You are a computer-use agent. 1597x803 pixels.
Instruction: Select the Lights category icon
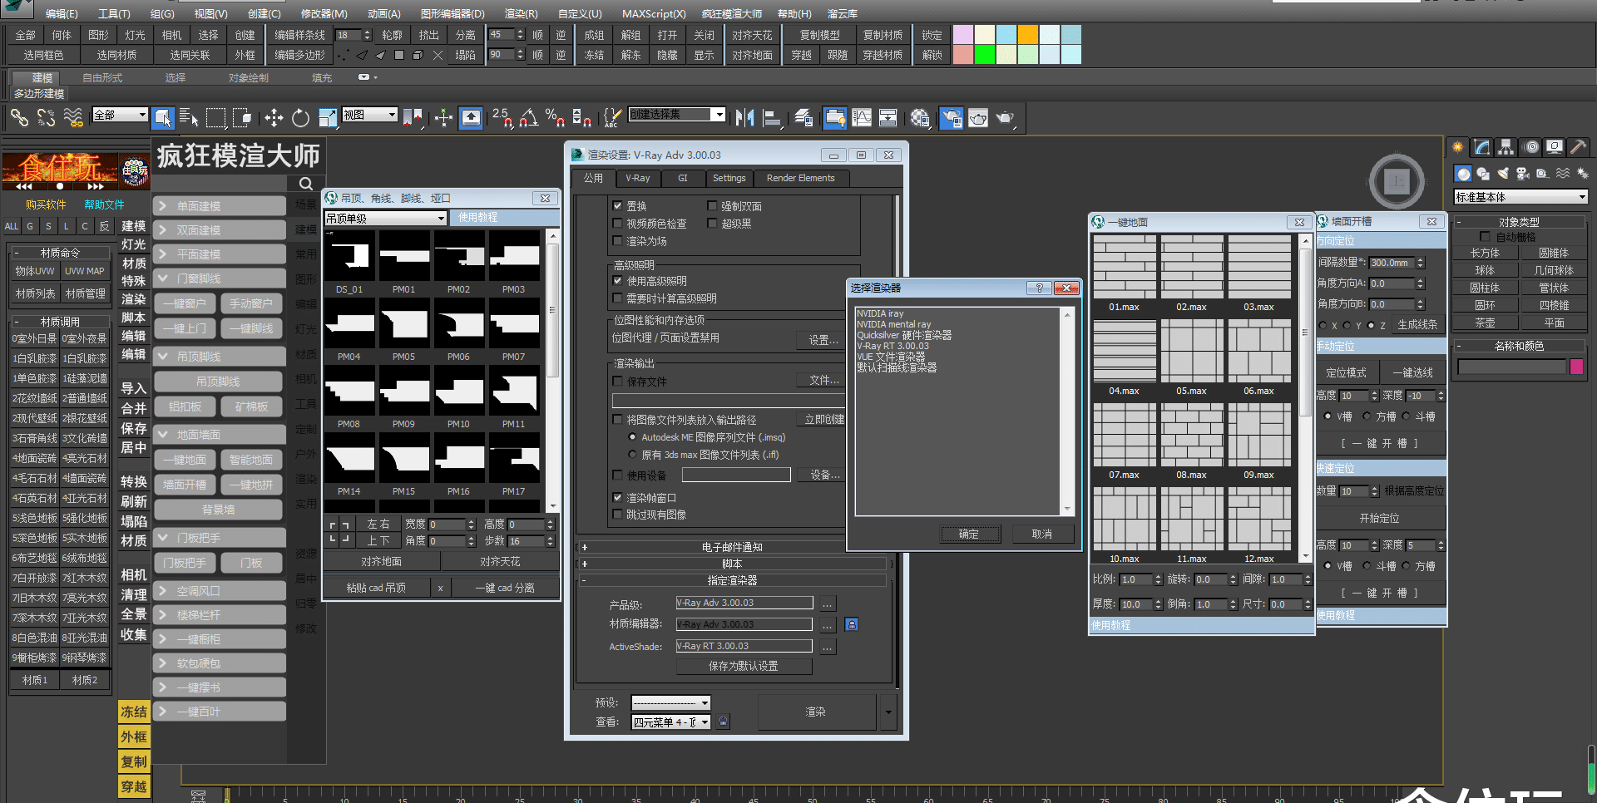click(1502, 173)
